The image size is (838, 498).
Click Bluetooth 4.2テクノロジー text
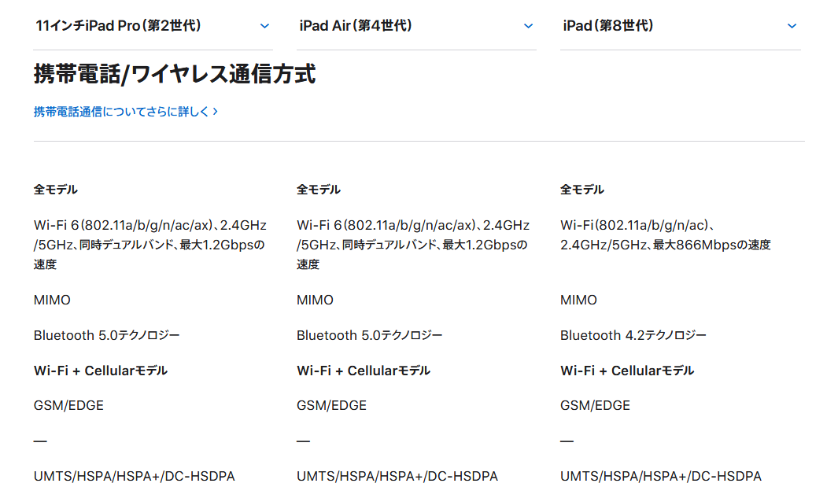(x=633, y=335)
